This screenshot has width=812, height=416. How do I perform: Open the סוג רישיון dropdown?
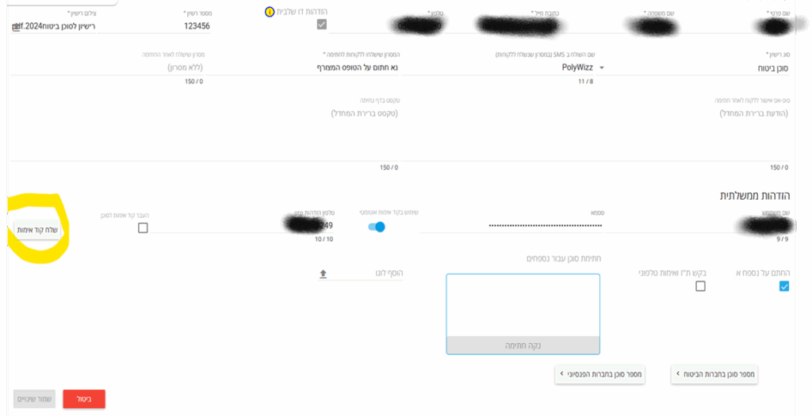[692, 68]
